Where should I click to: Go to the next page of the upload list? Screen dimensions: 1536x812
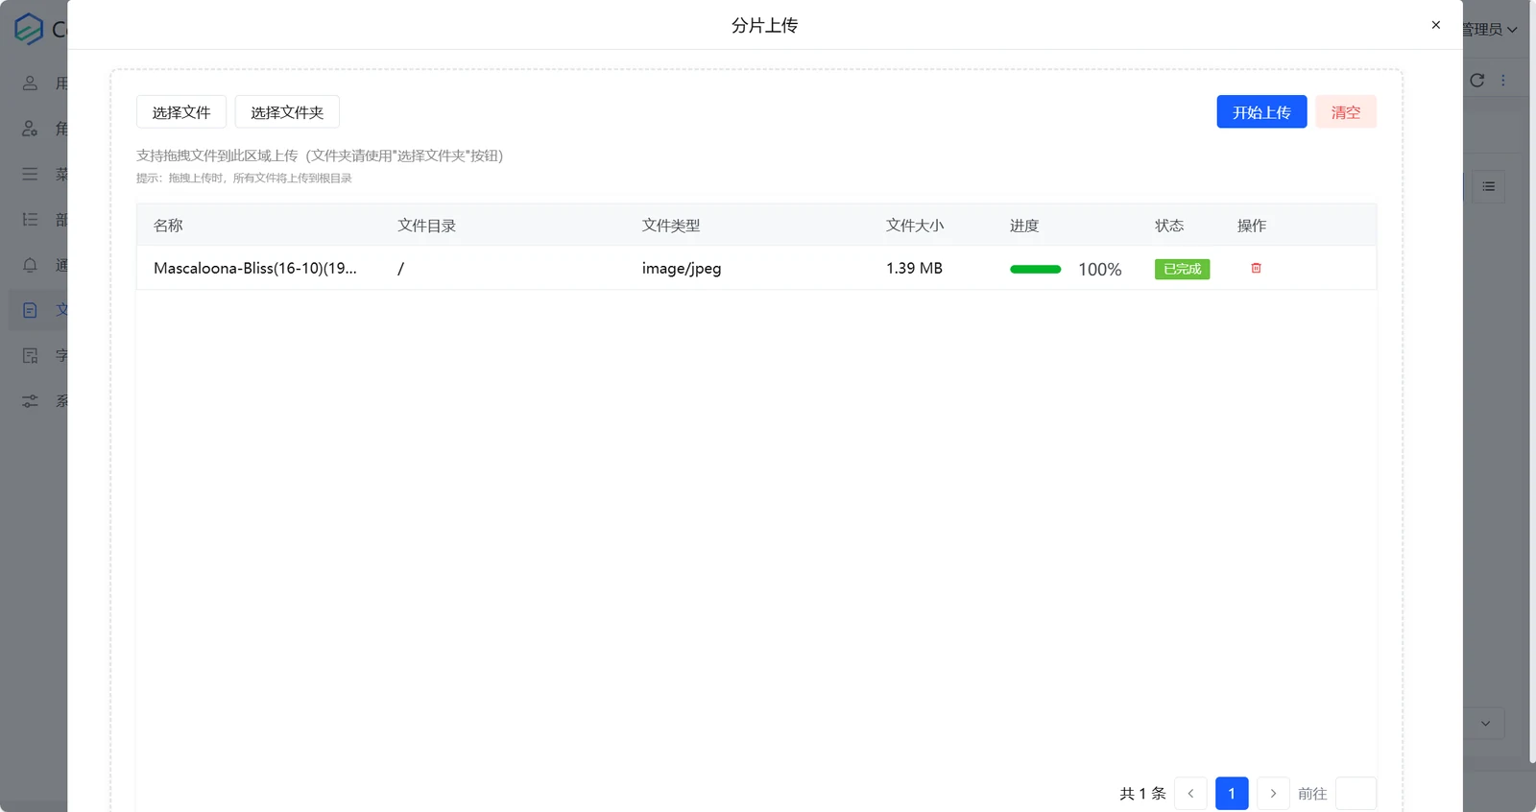[x=1273, y=794]
